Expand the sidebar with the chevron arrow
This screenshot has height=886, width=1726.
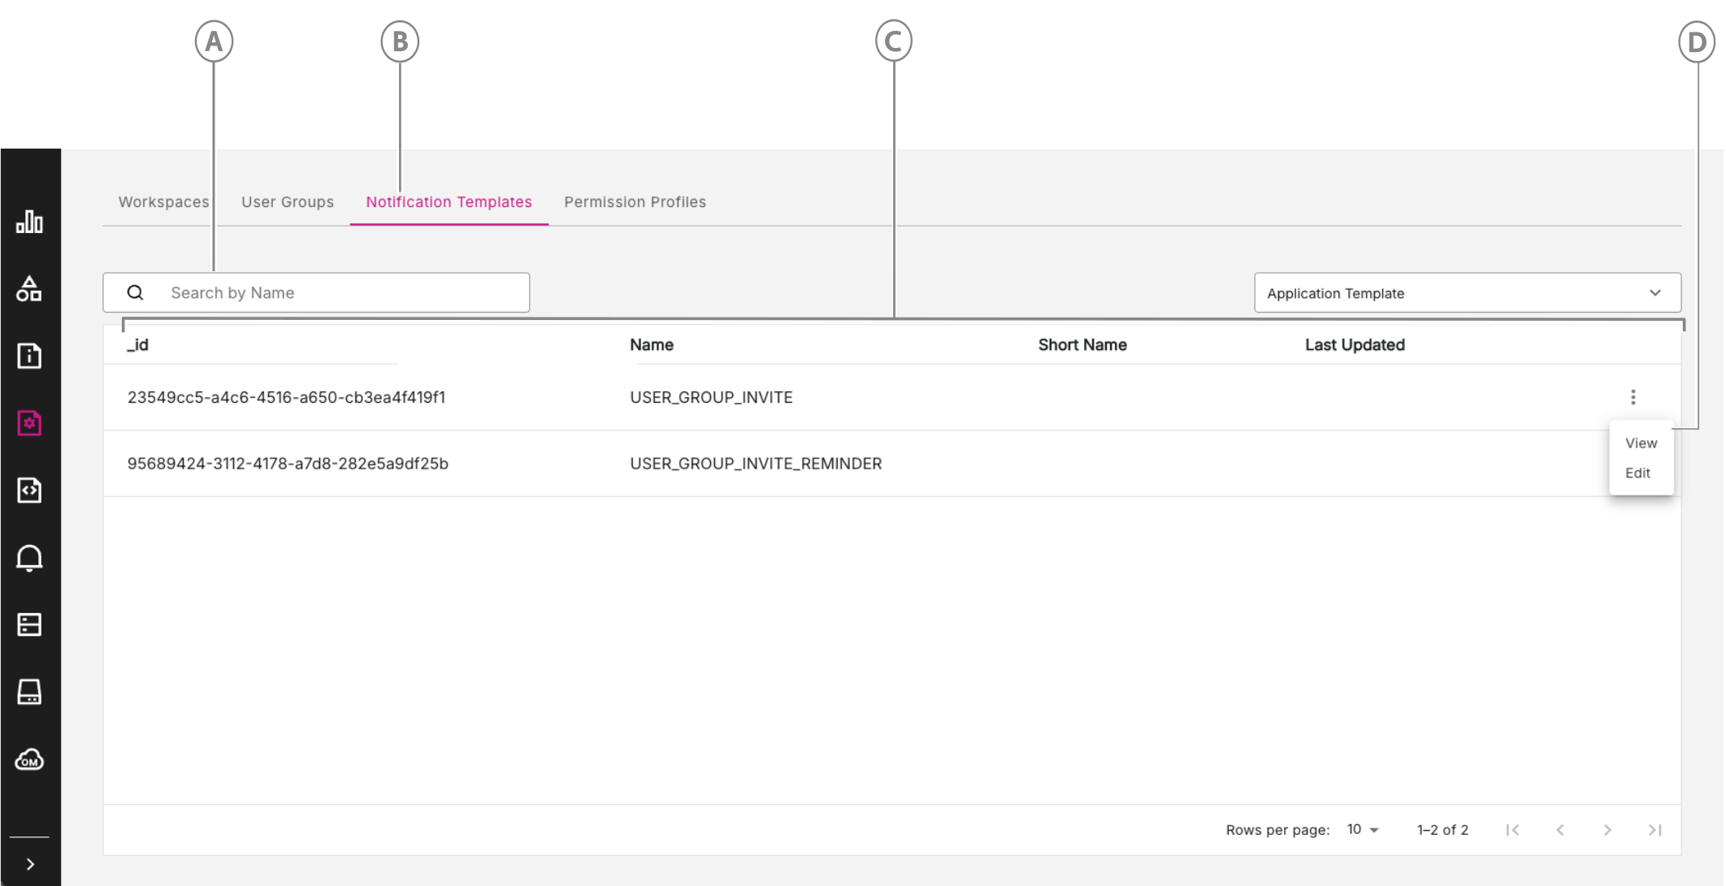[x=30, y=864]
